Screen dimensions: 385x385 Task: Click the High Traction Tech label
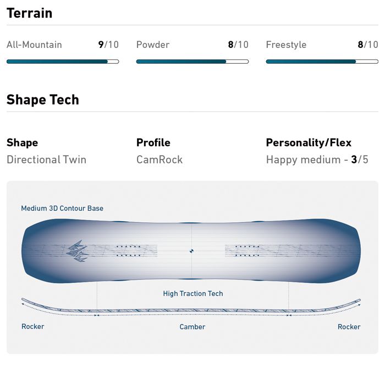click(x=193, y=294)
